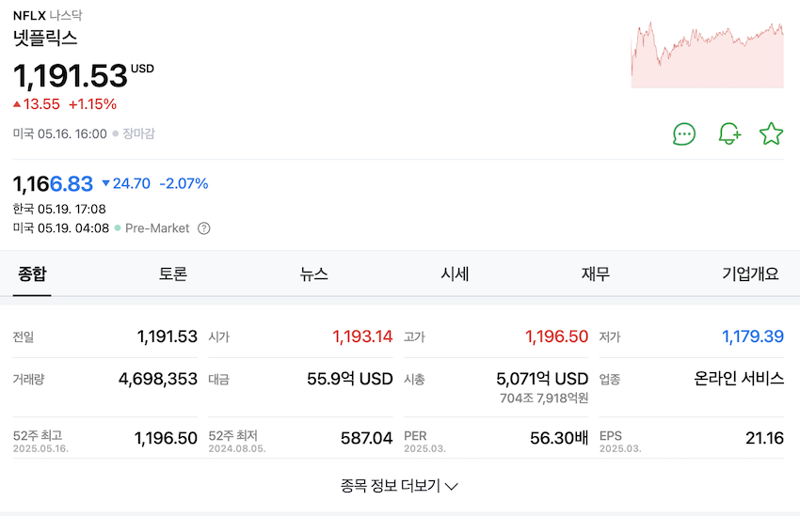Click the 52주 최저 value 587.04
This screenshot has width=800, height=516.
[x=366, y=438]
